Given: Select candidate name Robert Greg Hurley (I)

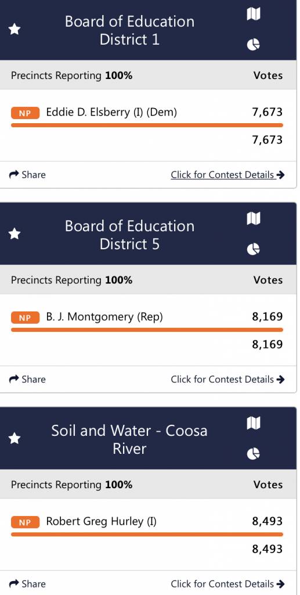Looking at the screenshot, I should point(101,521).
